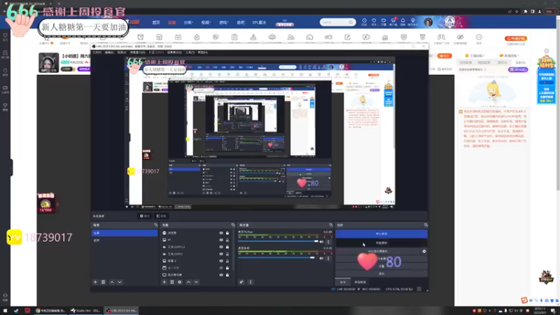Open advanced audio properties in the mixer
This screenshot has height=315, width=560.
tap(241, 282)
